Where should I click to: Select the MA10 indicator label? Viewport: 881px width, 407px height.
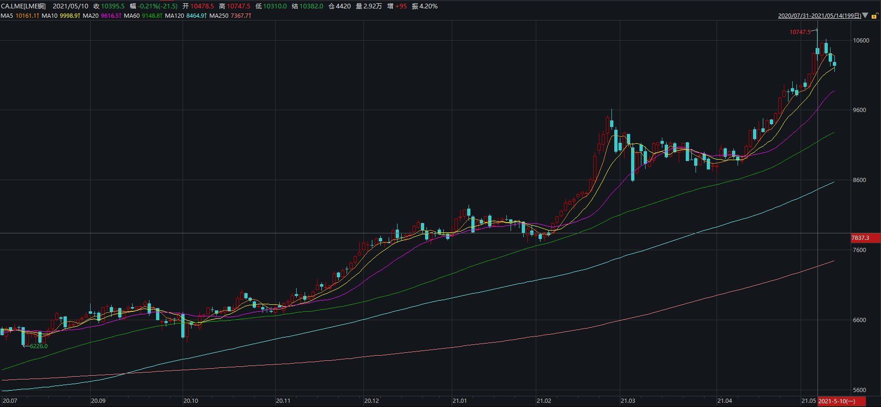pyautogui.click(x=50, y=16)
